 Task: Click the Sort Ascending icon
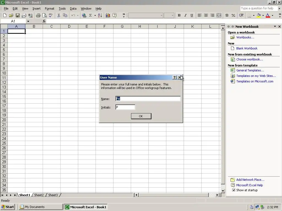[100, 15]
